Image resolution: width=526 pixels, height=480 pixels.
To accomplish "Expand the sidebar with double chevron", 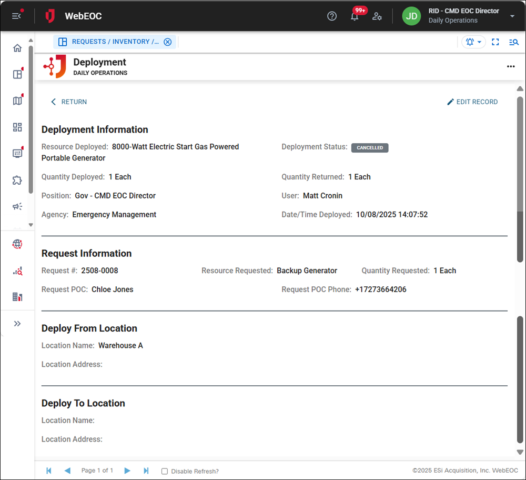I will pos(17,324).
